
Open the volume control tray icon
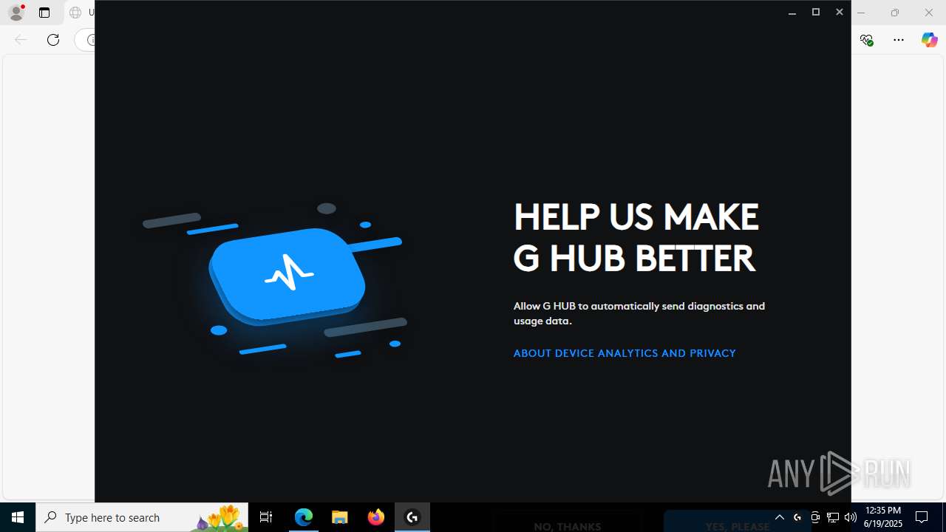[851, 517]
